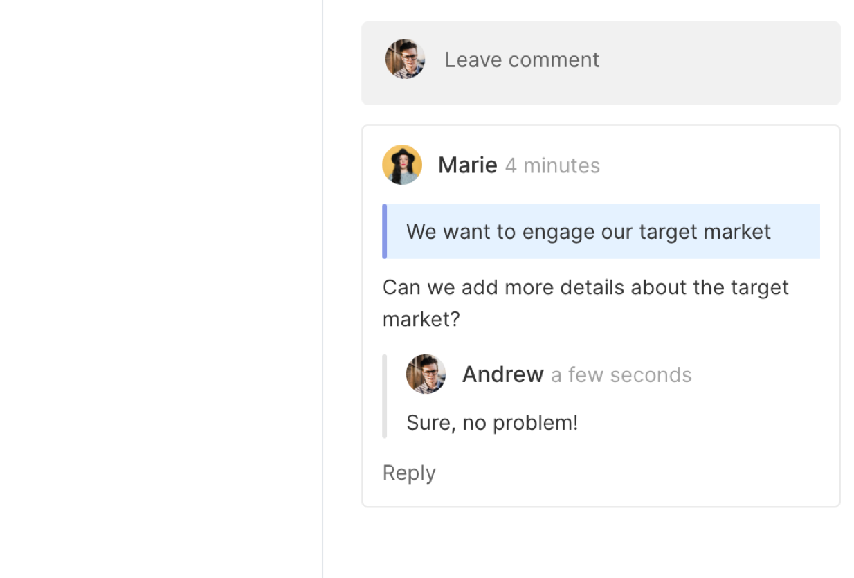
Task: Click the "Sure, no problem!" reply text
Action: (492, 423)
